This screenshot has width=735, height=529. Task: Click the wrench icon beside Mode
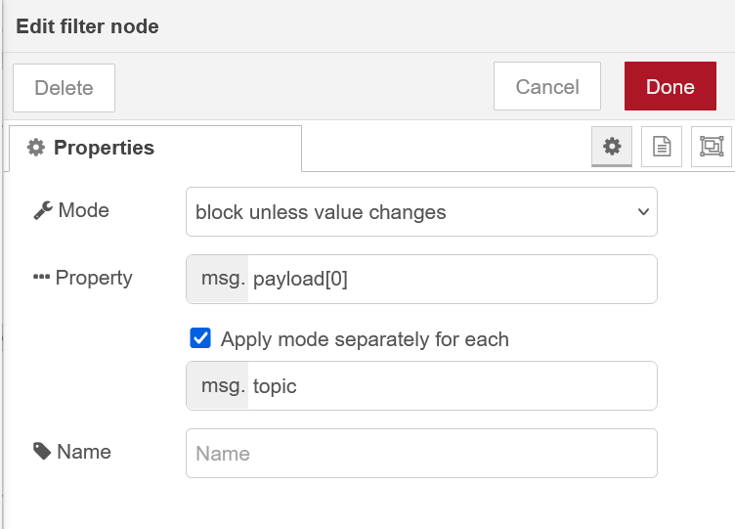42,210
